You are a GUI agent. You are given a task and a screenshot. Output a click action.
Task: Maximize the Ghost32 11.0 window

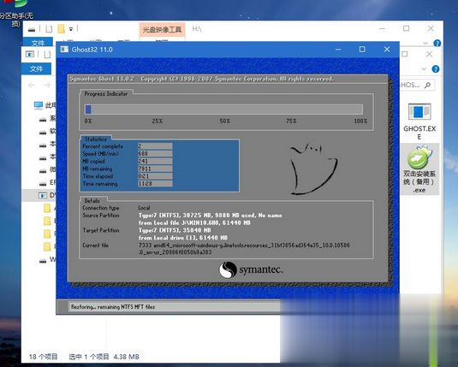[x=362, y=50]
